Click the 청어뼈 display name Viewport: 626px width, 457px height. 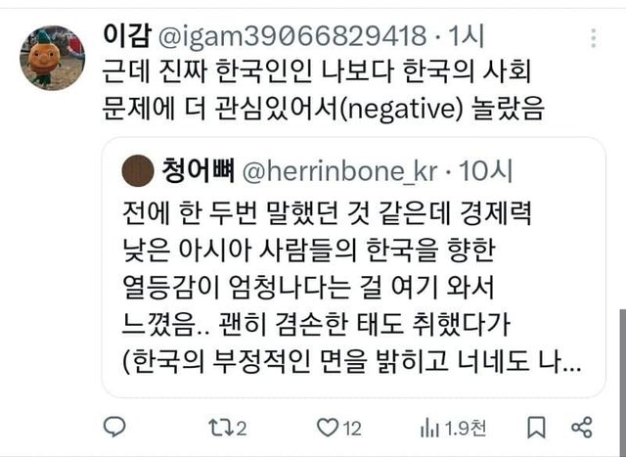(198, 170)
